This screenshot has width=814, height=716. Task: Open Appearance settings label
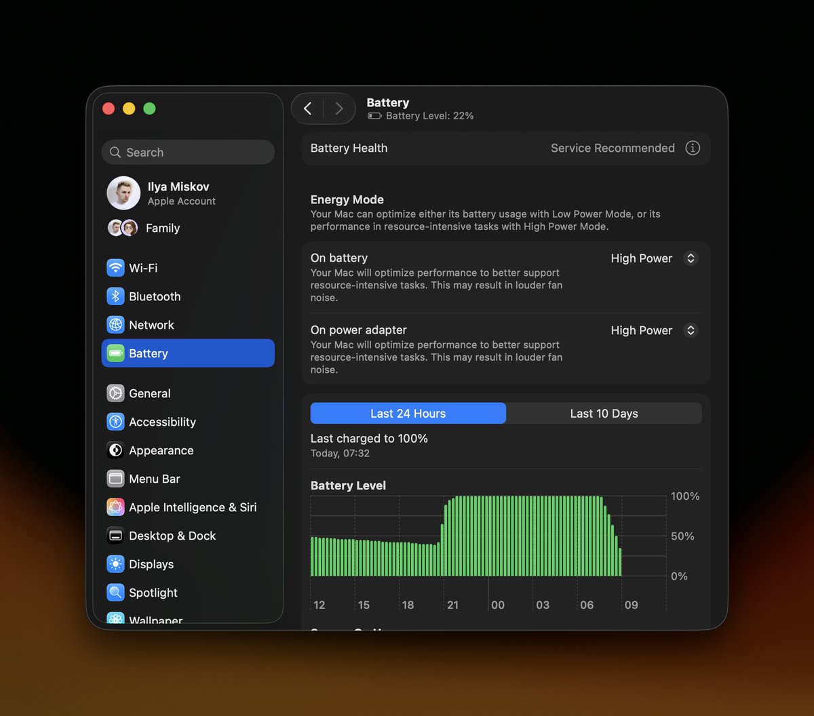tap(161, 450)
